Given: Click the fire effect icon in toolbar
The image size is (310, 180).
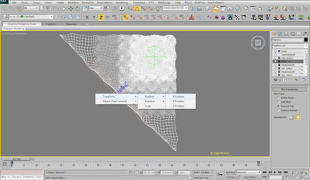Looking at the screenshot, I should (230, 17).
